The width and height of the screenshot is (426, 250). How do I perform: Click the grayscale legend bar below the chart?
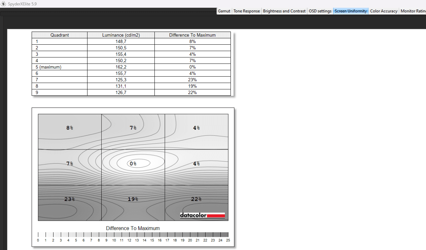pos(133,235)
